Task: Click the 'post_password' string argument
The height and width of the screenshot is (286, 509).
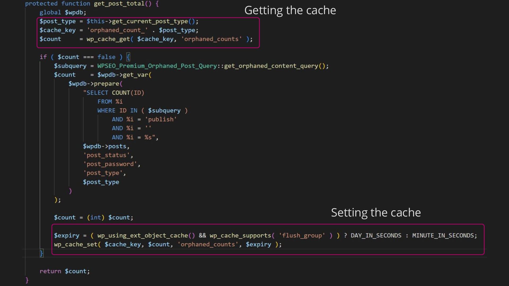Action: click(110, 164)
